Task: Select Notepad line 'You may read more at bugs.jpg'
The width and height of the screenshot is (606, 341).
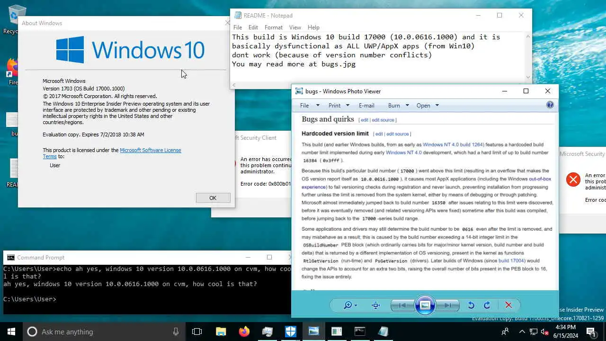Action: click(294, 64)
